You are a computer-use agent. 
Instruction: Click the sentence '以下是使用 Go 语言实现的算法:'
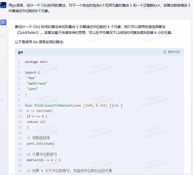(39, 42)
